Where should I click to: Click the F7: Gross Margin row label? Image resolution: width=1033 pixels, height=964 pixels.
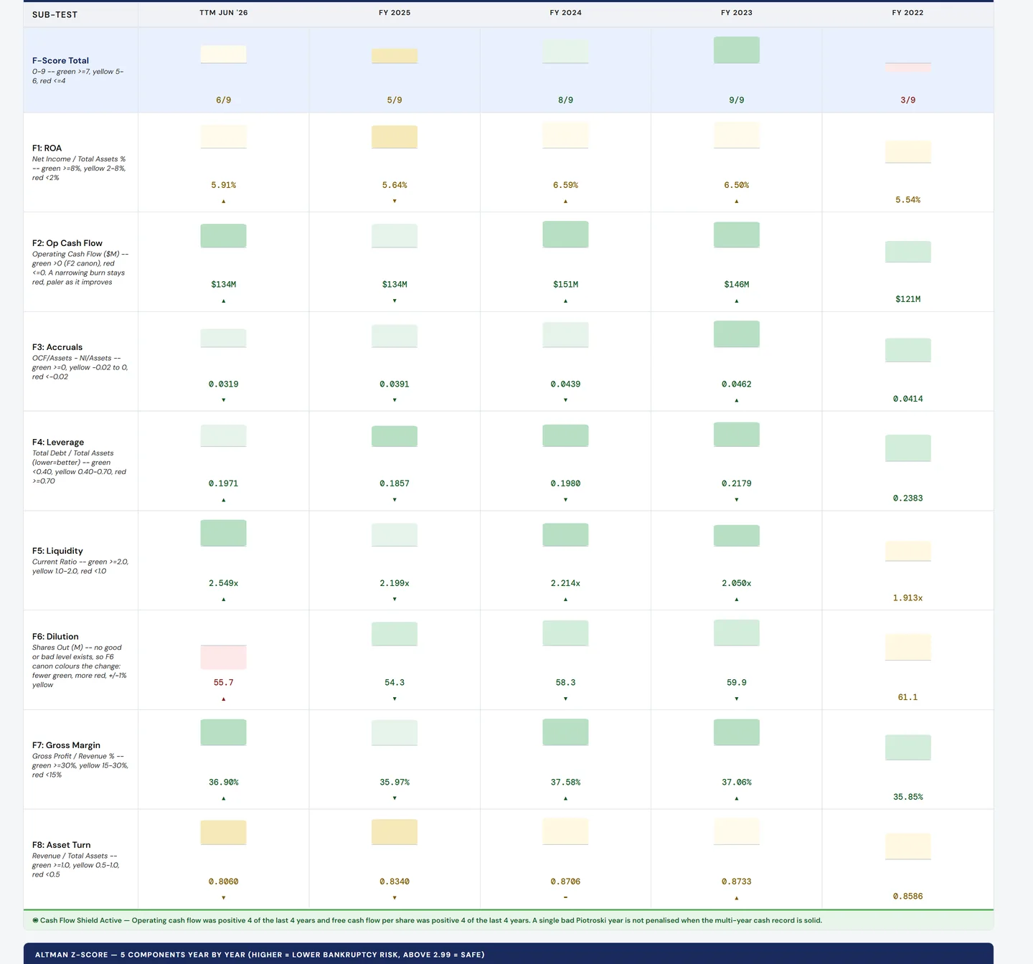click(x=66, y=745)
